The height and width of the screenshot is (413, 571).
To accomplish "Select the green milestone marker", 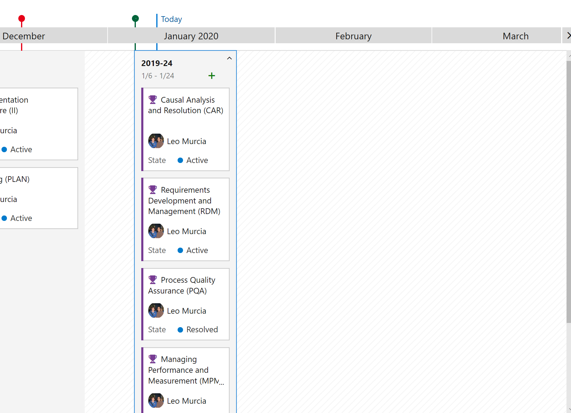I will [x=135, y=19].
